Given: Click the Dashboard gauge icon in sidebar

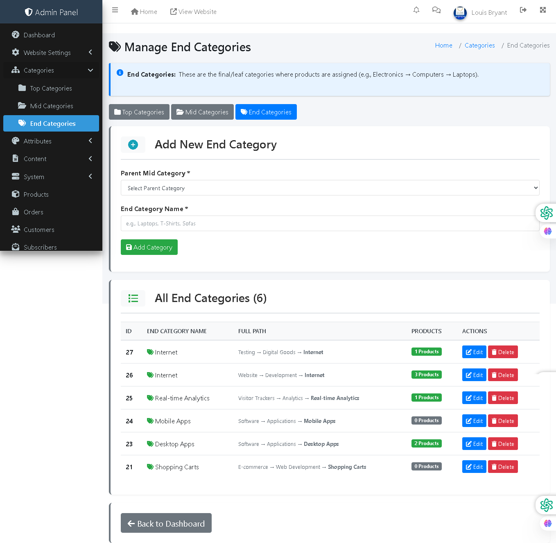Looking at the screenshot, I should [x=16, y=35].
